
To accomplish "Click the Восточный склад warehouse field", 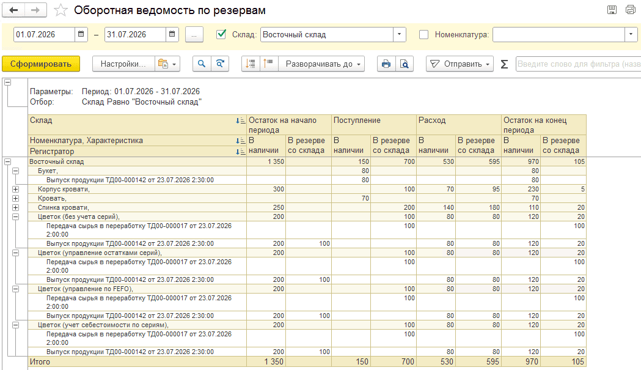I will [327, 34].
